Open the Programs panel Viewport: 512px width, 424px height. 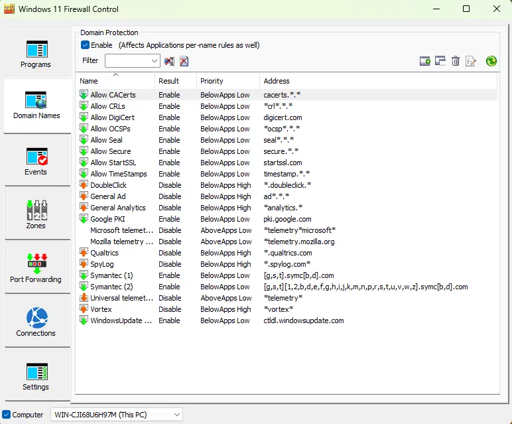(x=37, y=52)
